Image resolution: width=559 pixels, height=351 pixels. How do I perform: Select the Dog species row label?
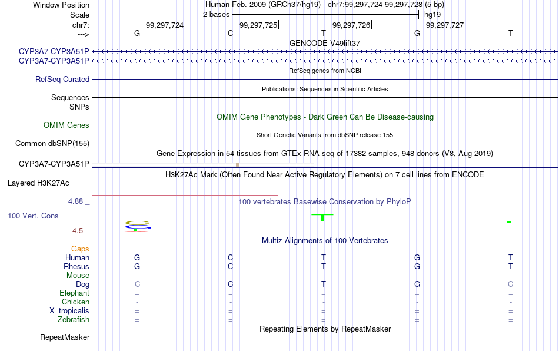click(82, 284)
